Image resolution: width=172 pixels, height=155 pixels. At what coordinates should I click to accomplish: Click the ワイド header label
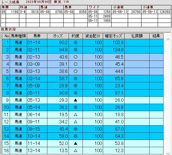pos(94,7)
